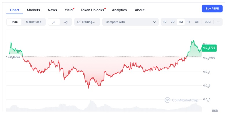Image resolution: width=230 pixels, height=115 pixels.
Task: Enable LOG scale
Action: coord(208,22)
